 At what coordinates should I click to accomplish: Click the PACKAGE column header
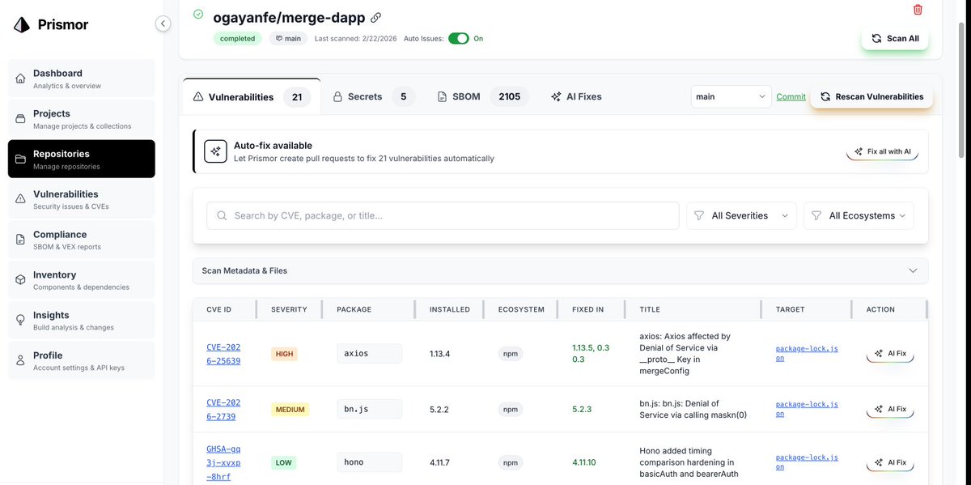354,309
